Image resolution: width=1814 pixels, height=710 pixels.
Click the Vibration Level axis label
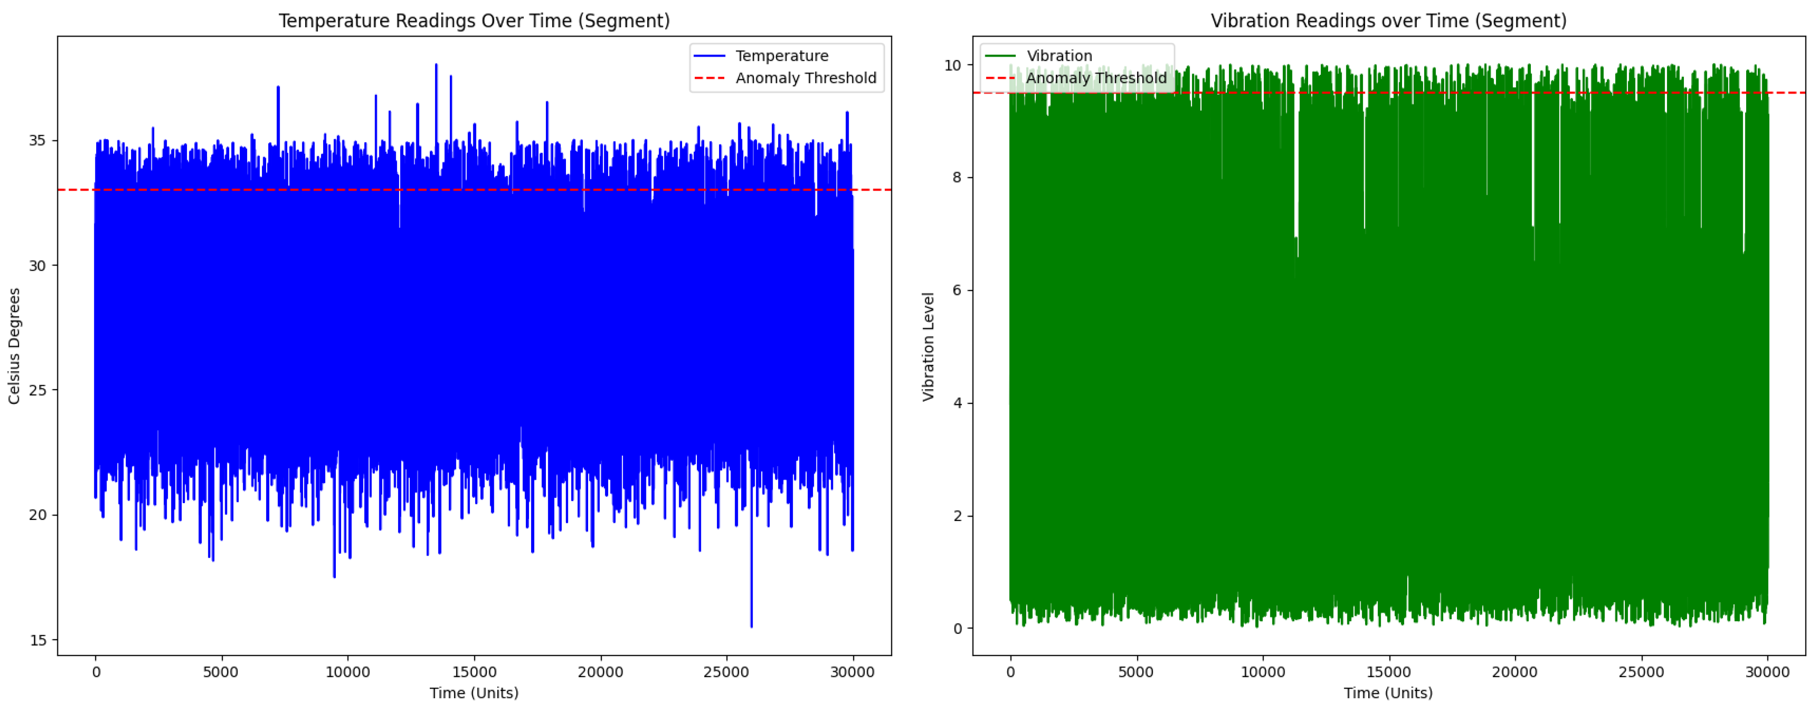pos(928,346)
